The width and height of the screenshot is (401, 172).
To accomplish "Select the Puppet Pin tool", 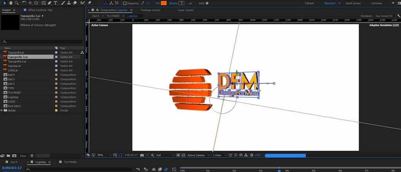I will point(89,3).
